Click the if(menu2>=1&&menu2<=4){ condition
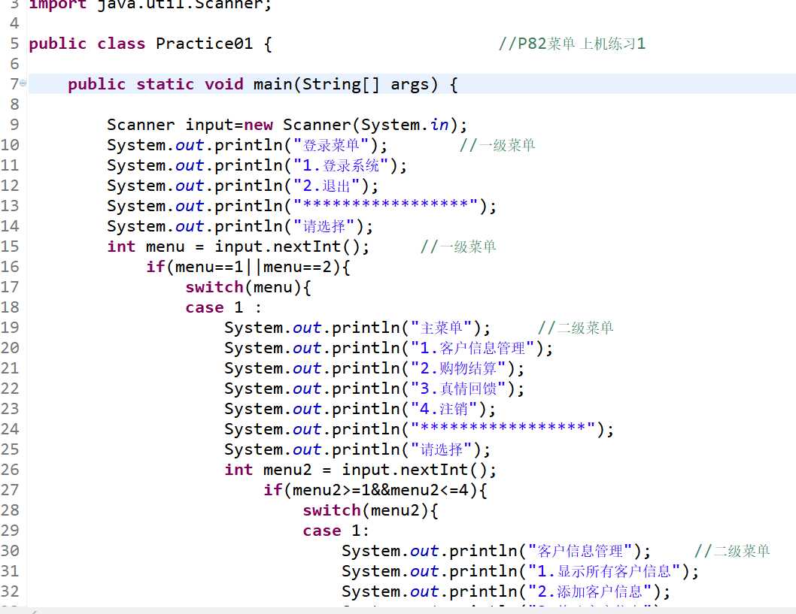Screen dimensions: 796x614 click(x=375, y=490)
